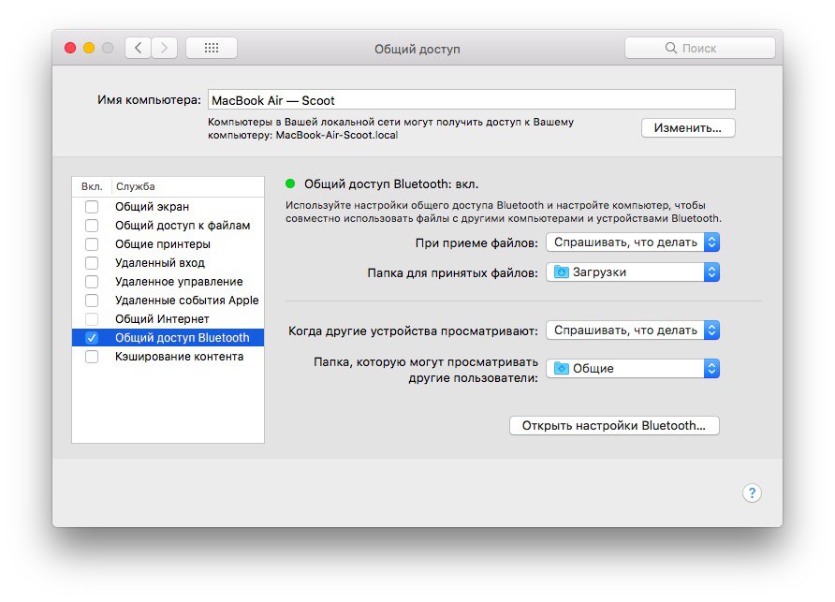Image resolution: width=835 pixels, height=602 pixels.
Task: Uncheck Общий доступ Bluetooth checkbox
Action: 92,338
